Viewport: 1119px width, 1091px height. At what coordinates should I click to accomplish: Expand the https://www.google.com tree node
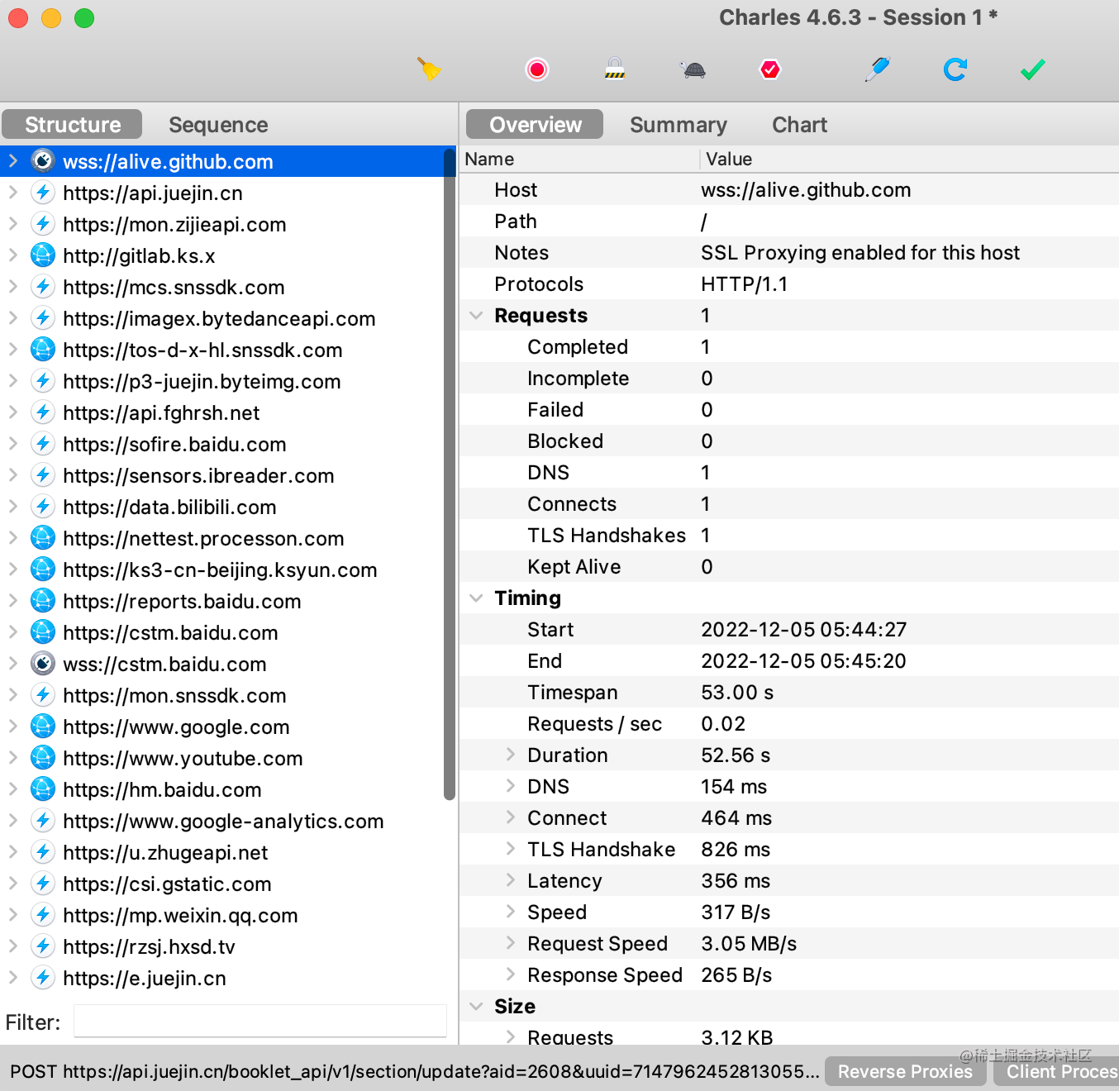(13, 727)
